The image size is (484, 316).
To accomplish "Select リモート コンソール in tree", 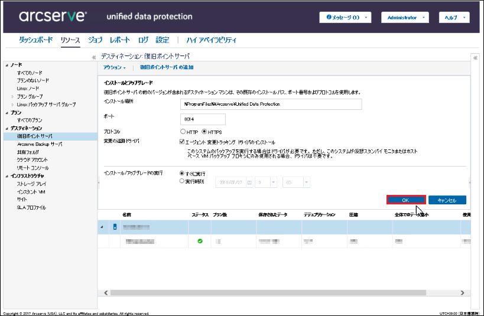I will point(33,168).
